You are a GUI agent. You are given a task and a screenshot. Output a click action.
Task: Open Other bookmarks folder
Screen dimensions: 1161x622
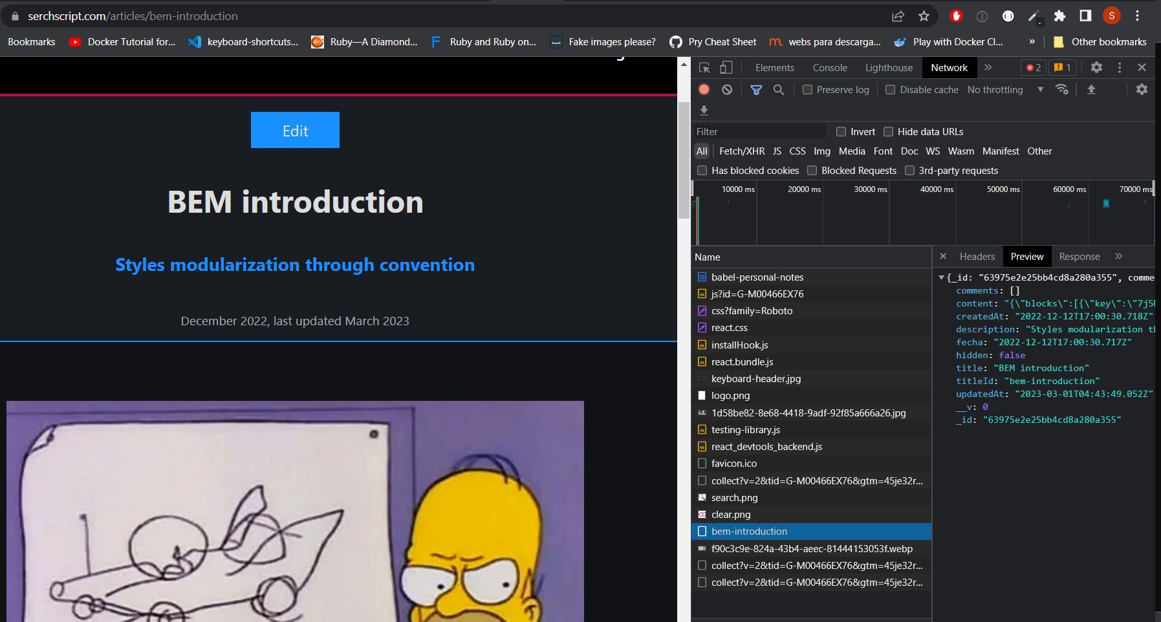[x=1100, y=42]
